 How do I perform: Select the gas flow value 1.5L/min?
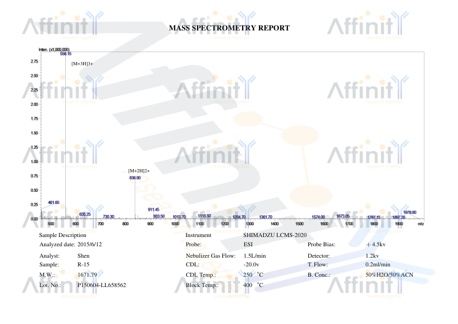[x=255, y=256]
